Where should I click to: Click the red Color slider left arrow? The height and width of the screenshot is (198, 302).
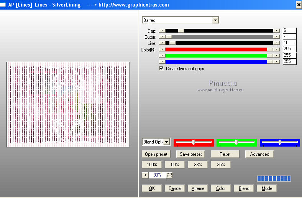(162, 49)
